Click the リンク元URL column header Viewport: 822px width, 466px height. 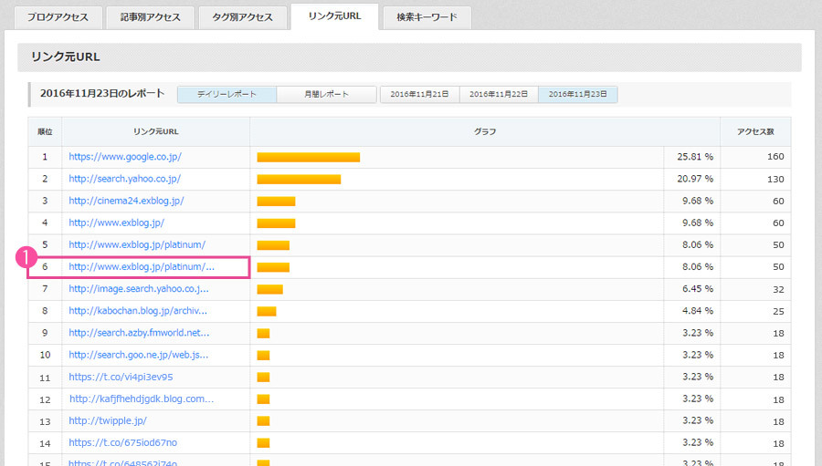click(155, 131)
